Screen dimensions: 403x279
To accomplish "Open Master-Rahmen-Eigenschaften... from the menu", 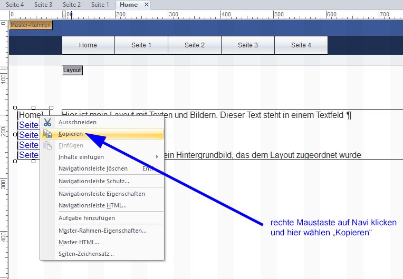I will coord(102,231).
